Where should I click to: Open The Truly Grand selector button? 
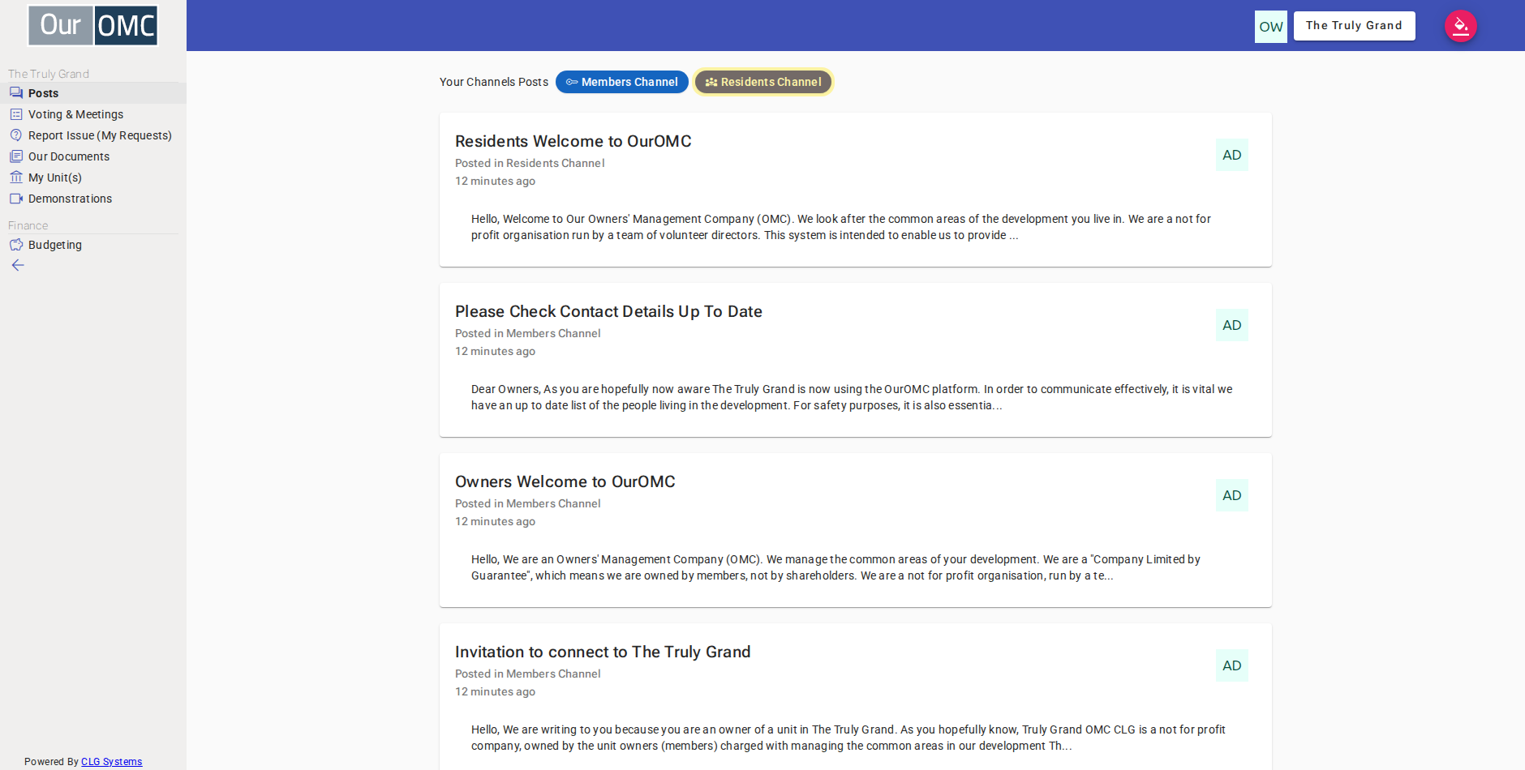(x=1355, y=26)
